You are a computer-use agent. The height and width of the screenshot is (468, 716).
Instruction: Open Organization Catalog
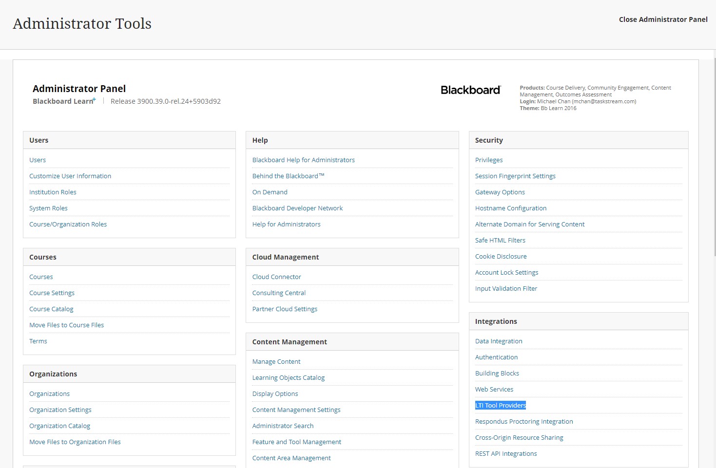pyautogui.click(x=59, y=426)
